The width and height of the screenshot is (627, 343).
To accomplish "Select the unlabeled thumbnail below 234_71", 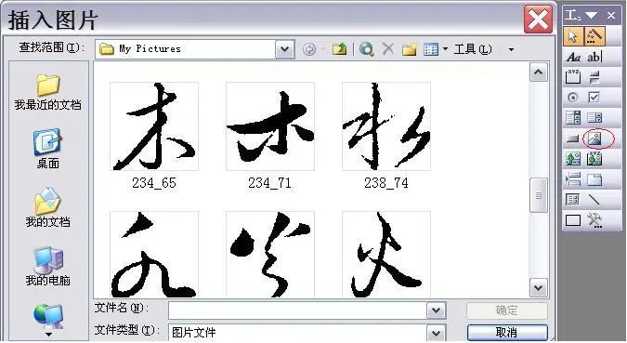I will point(270,255).
